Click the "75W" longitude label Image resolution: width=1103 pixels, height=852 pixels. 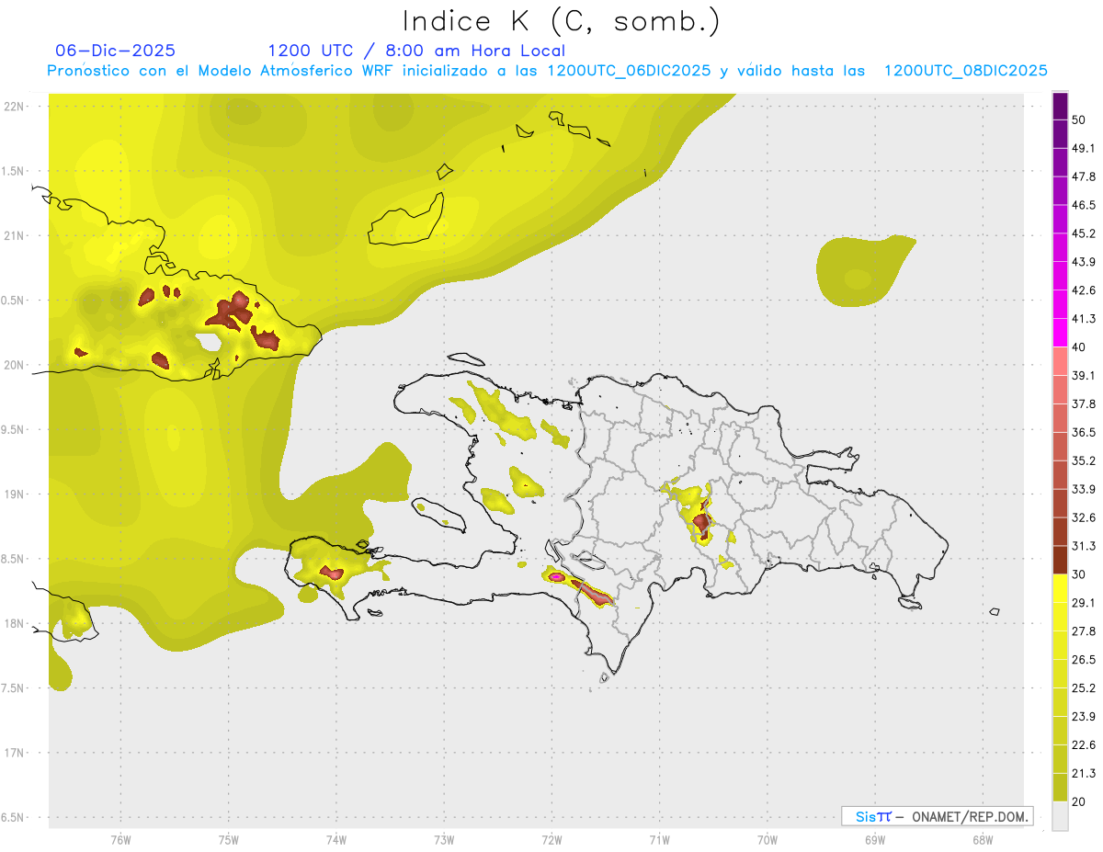(x=228, y=839)
